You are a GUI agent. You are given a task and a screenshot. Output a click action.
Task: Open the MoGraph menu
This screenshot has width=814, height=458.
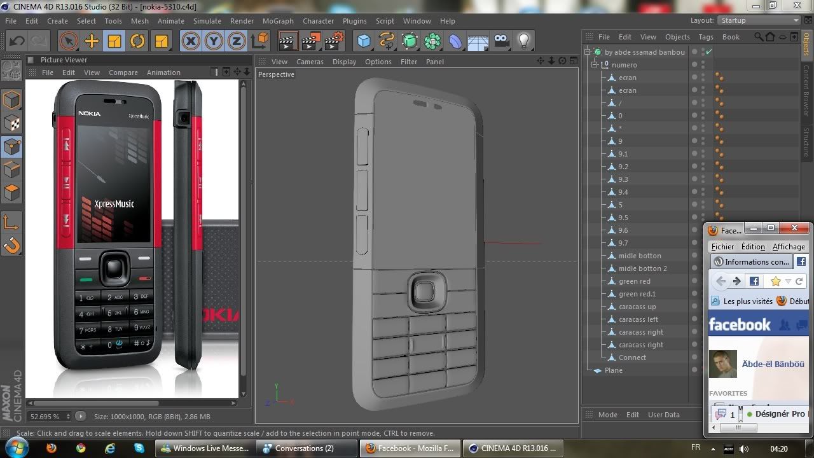click(278, 21)
